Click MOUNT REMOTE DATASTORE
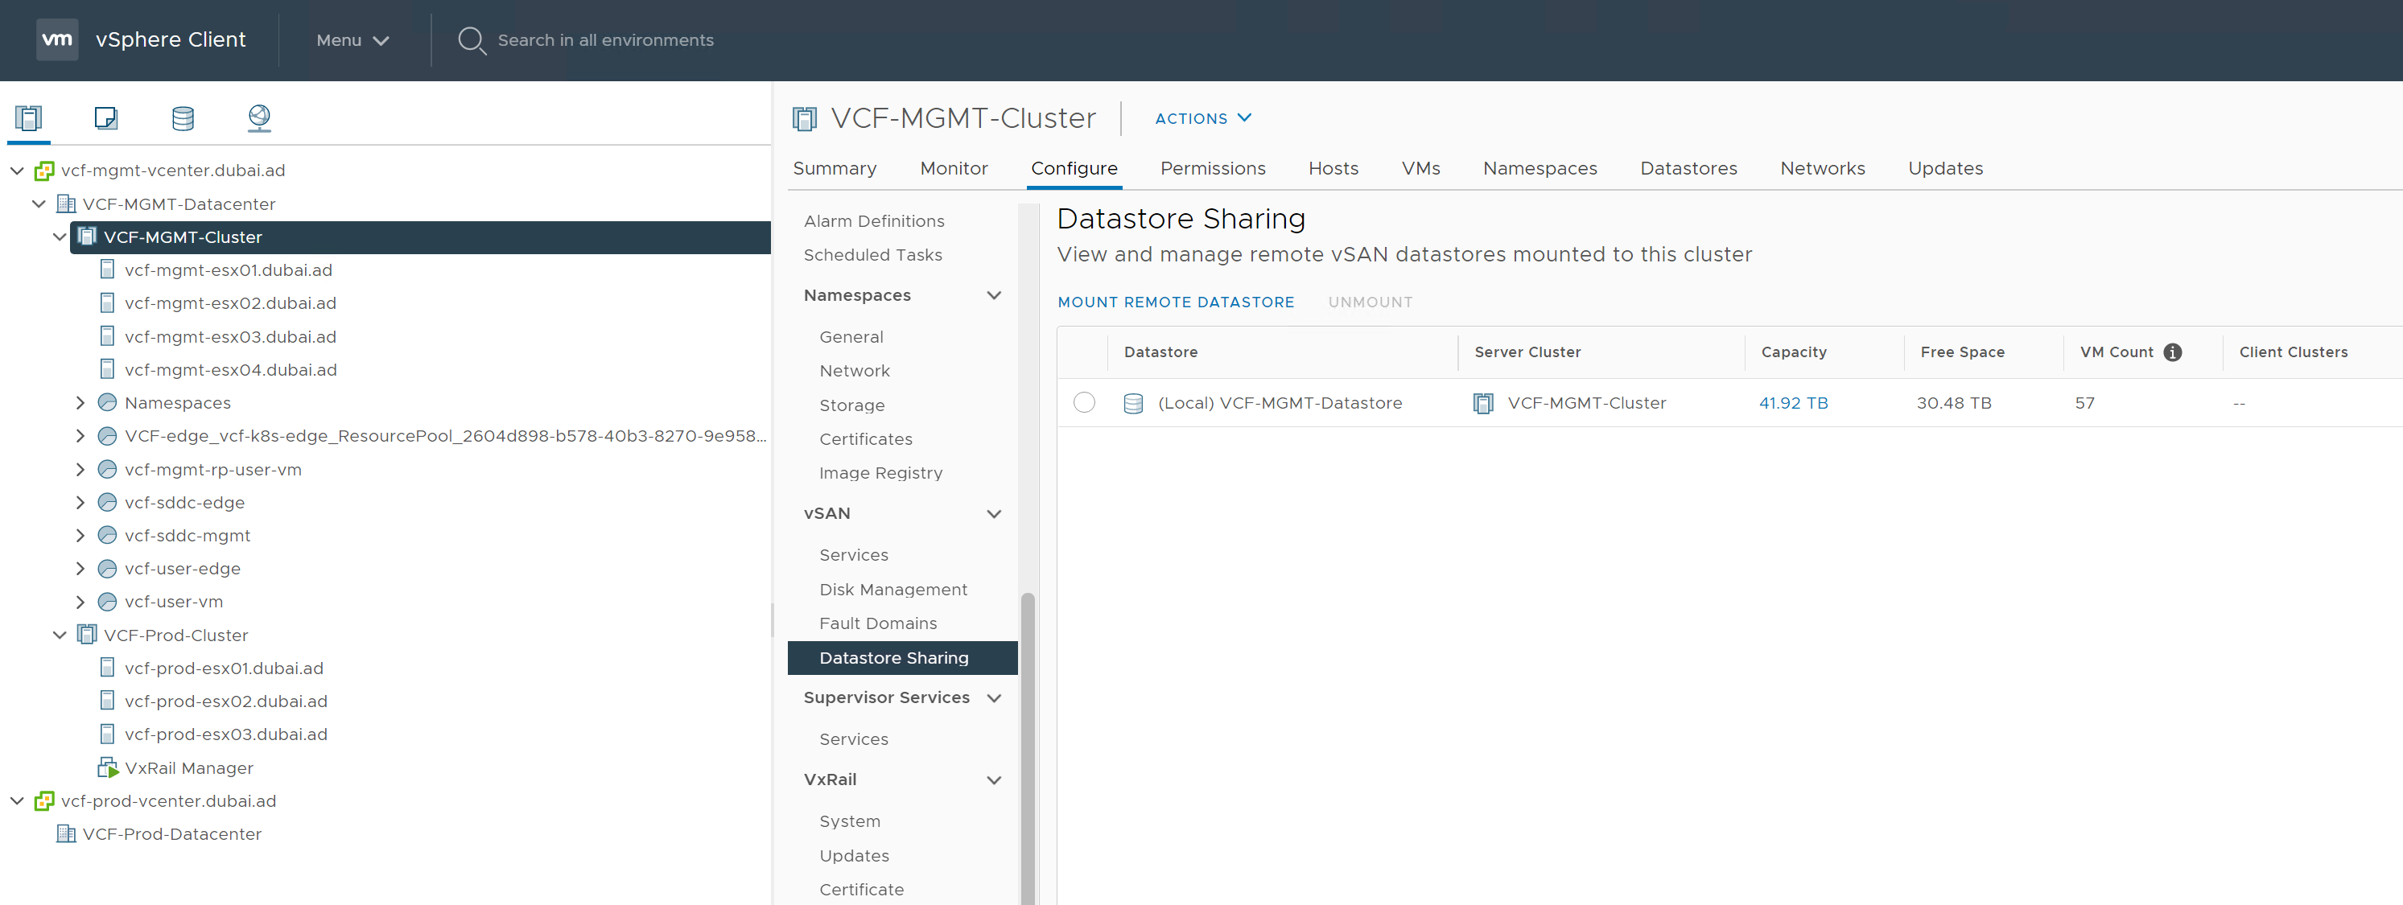This screenshot has width=2403, height=905. click(x=1176, y=302)
